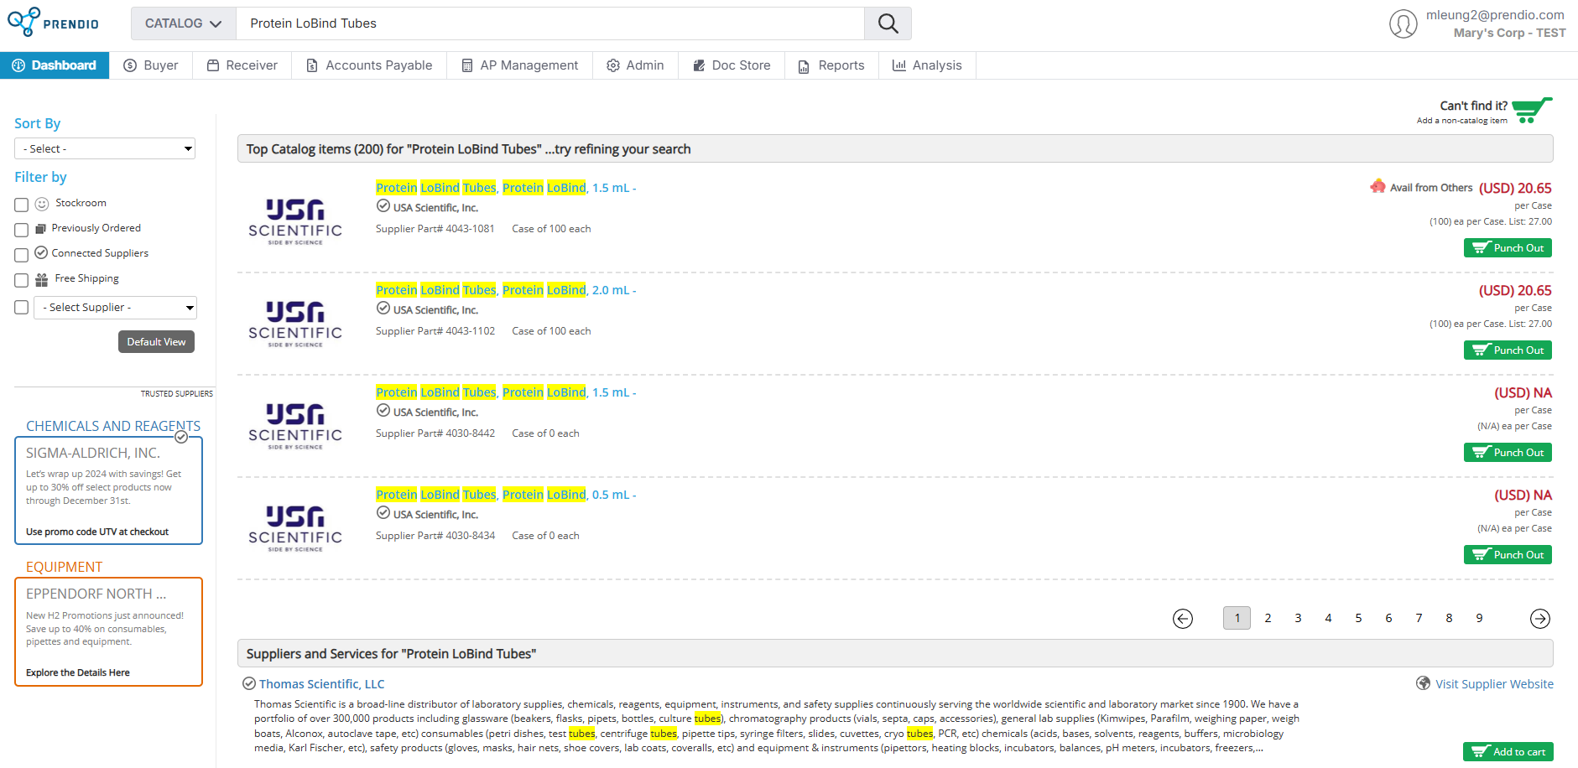This screenshot has height=768, width=1578.
Task: Go to results page 5
Action: pos(1358,618)
